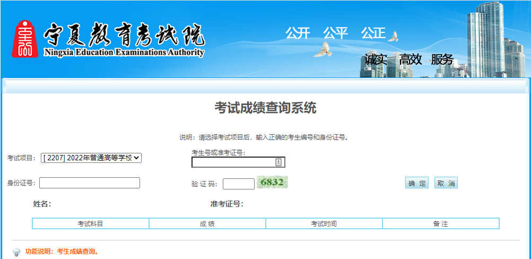Click the 考试科目 column header
This screenshot has width=531, height=259.
click(91, 224)
